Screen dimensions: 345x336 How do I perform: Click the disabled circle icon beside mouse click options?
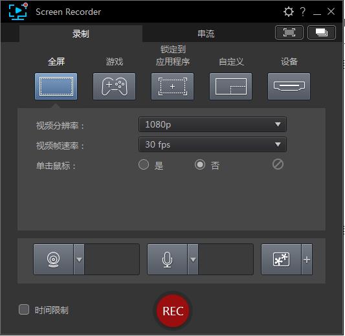click(x=278, y=164)
